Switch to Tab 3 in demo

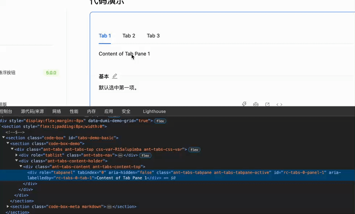[153, 36]
